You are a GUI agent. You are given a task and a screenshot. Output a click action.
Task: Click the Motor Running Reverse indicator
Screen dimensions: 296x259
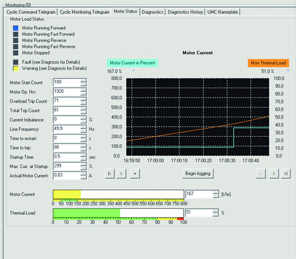tap(16, 40)
